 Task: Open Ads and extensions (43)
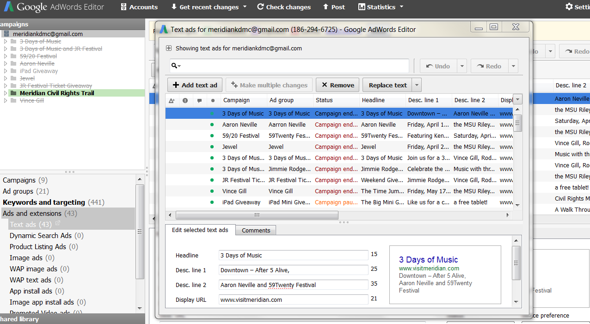[40, 214]
